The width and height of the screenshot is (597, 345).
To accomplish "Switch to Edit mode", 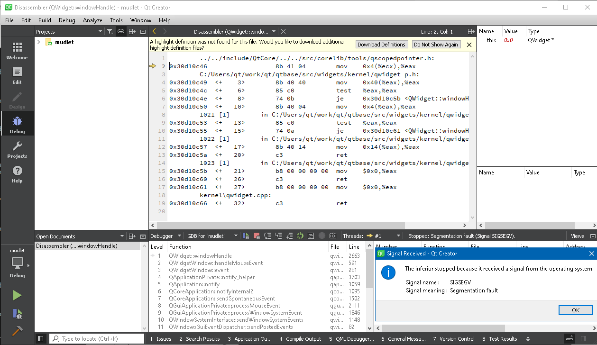I will coord(17,75).
